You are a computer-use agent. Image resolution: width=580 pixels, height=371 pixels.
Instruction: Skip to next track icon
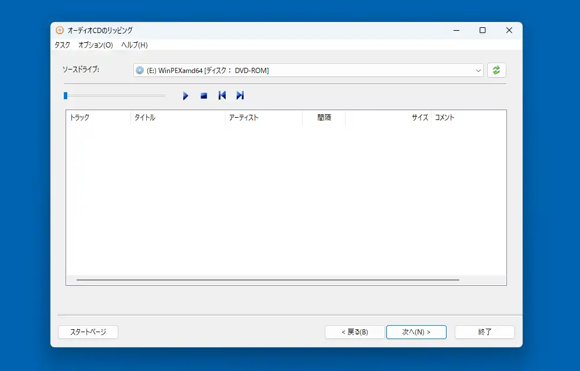tap(240, 96)
